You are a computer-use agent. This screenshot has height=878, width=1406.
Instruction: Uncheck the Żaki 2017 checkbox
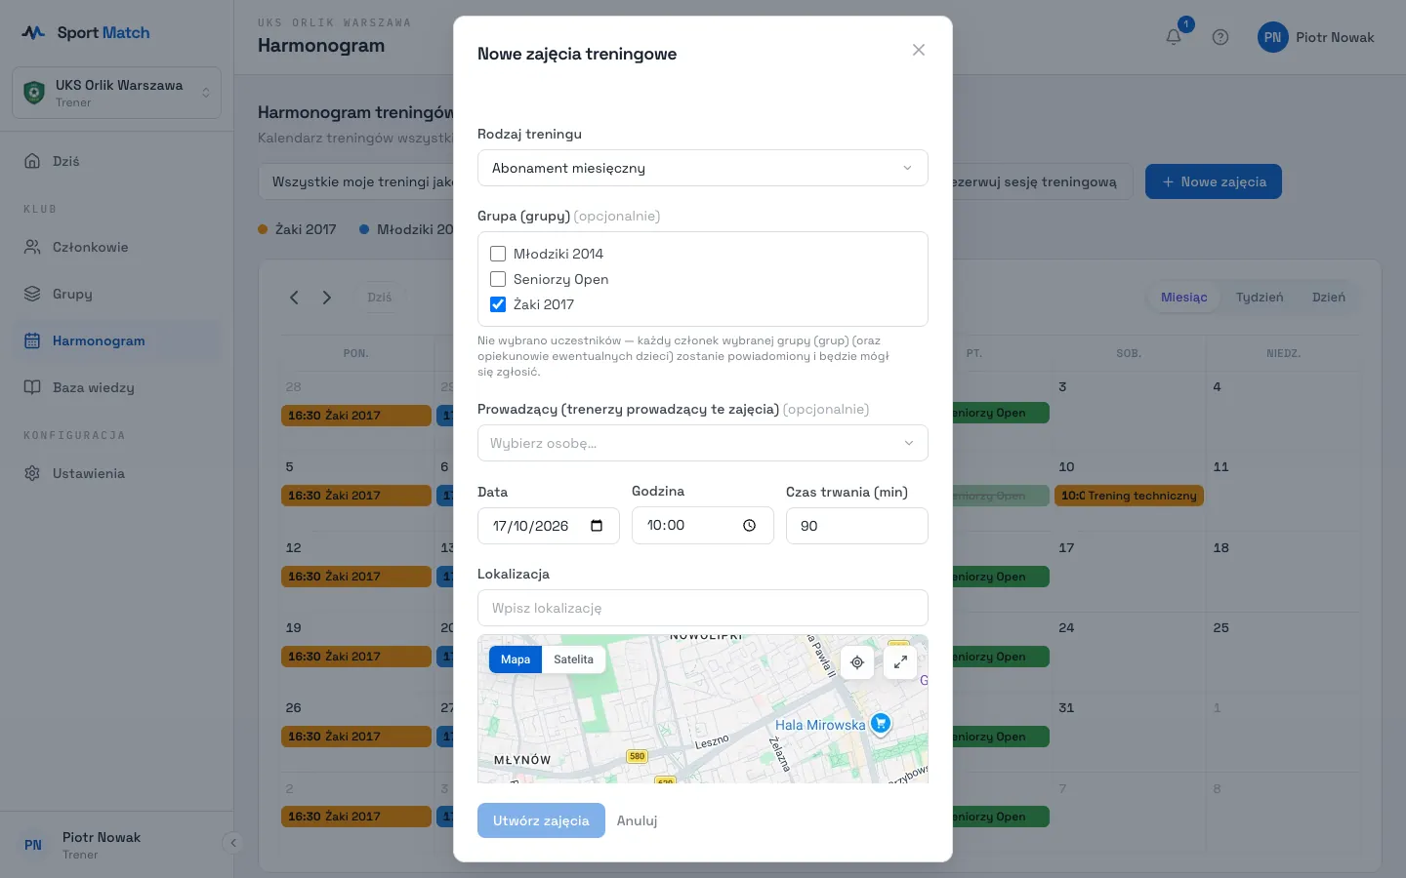click(498, 304)
